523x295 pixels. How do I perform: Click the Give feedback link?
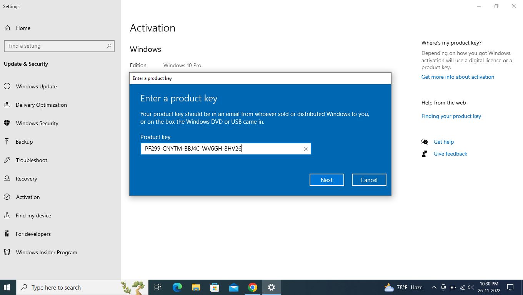click(x=450, y=154)
